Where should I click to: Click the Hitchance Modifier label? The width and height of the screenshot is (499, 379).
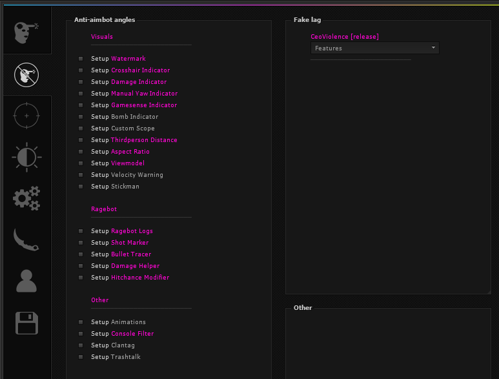[140, 278]
